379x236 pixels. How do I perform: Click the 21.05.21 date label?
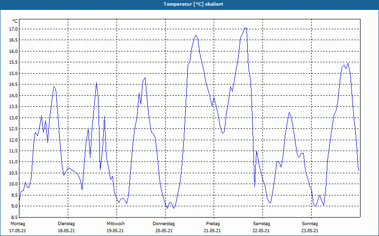point(212,231)
